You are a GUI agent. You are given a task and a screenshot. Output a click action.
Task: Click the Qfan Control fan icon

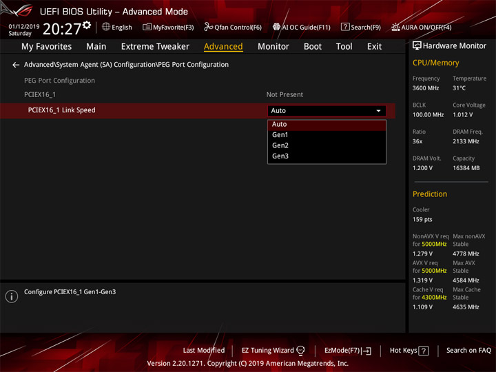208,27
